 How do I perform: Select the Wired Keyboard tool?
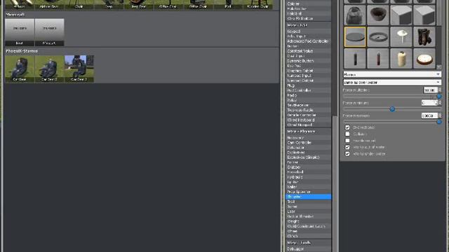(309, 120)
